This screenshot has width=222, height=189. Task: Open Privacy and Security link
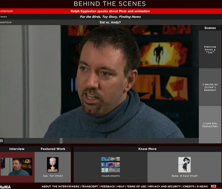(164, 186)
